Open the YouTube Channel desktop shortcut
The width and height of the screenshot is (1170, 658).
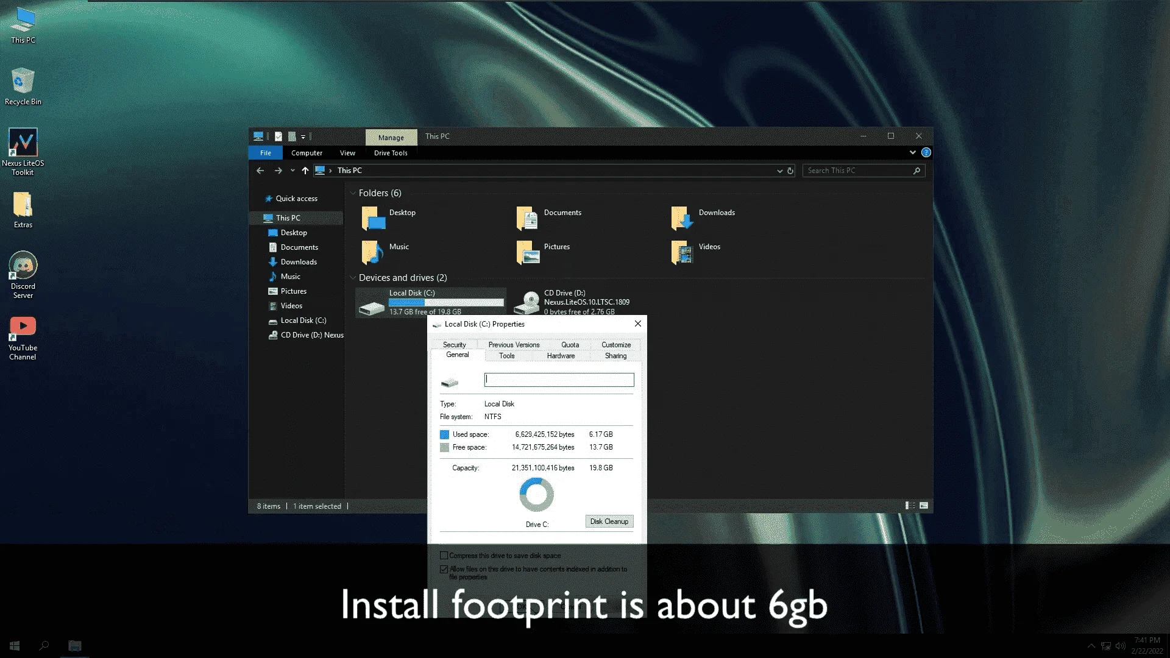[23, 338]
